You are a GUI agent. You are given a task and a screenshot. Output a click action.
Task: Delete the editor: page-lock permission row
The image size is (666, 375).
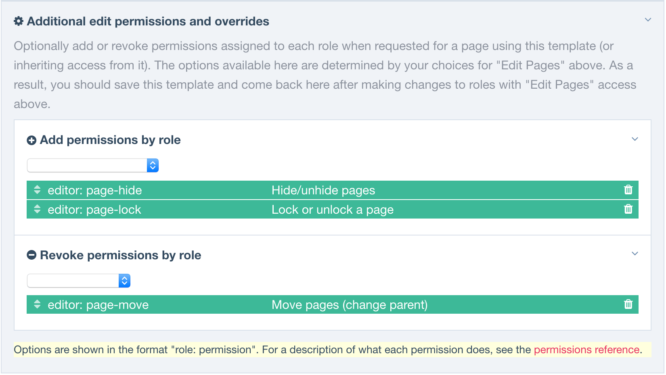pyautogui.click(x=628, y=209)
